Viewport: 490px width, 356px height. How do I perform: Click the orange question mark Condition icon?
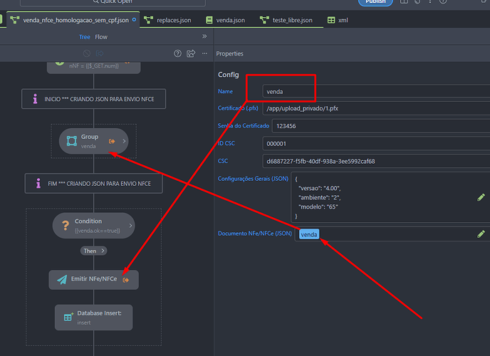[x=65, y=226]
